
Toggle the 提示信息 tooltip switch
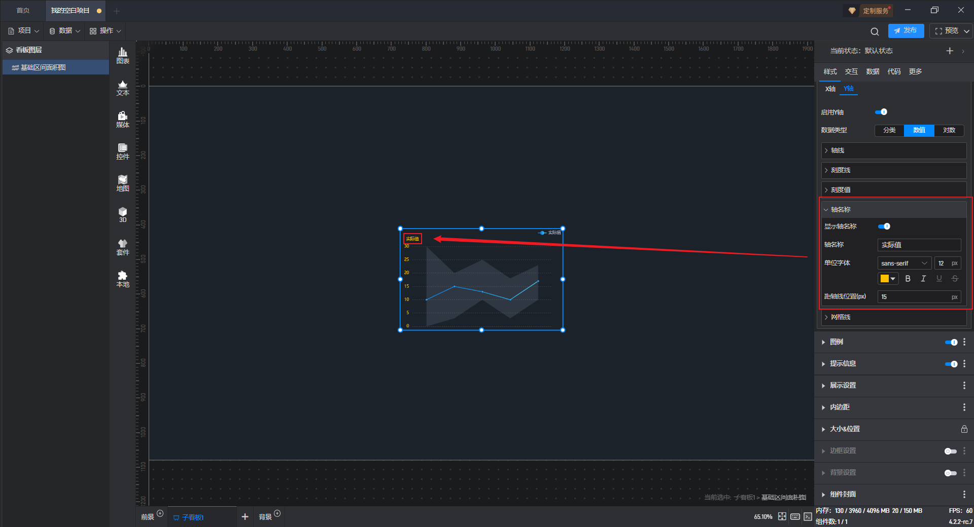point(951,364)
